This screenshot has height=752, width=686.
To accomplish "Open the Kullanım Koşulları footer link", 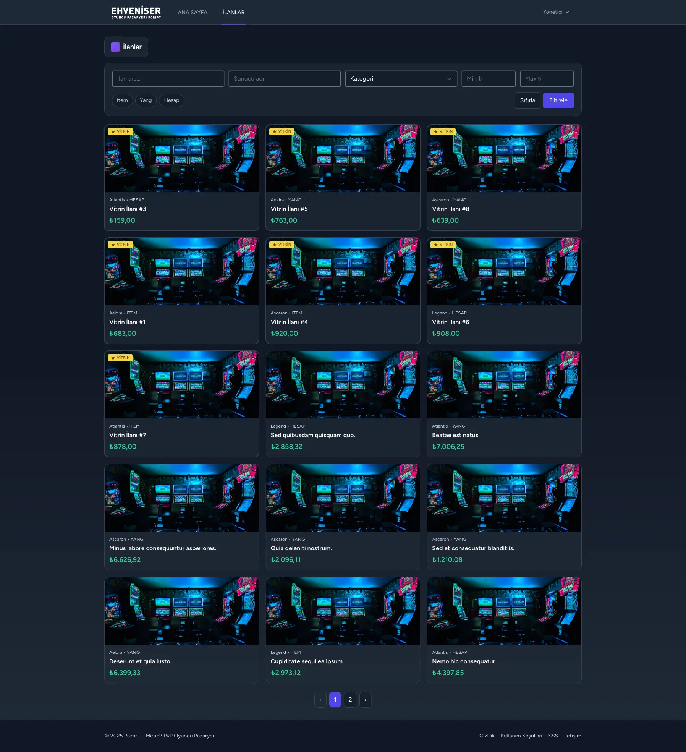I will (521, 736).
